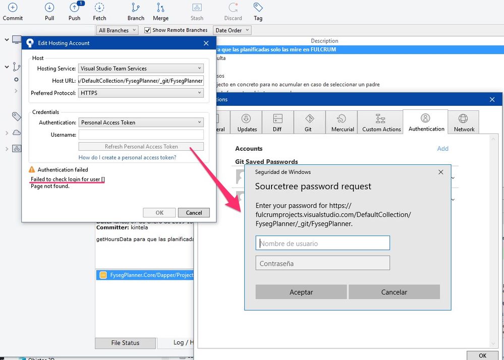Screen dimensions: 504x360
Task: Focus the Nombre de usuario field
Action: click(x=323, y=243)
